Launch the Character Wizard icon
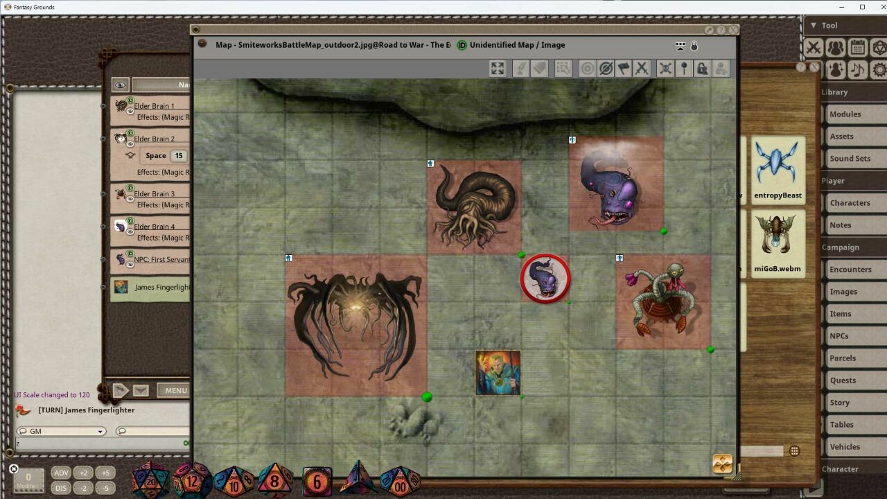887x499 pixels. click(x=836, y=69)
